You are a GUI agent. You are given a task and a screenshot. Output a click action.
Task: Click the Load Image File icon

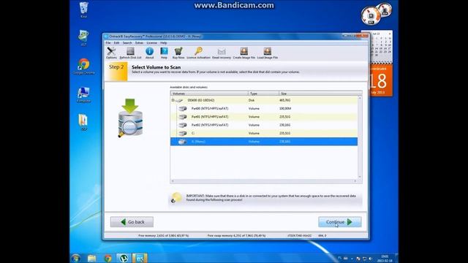(x=268, y=53)
